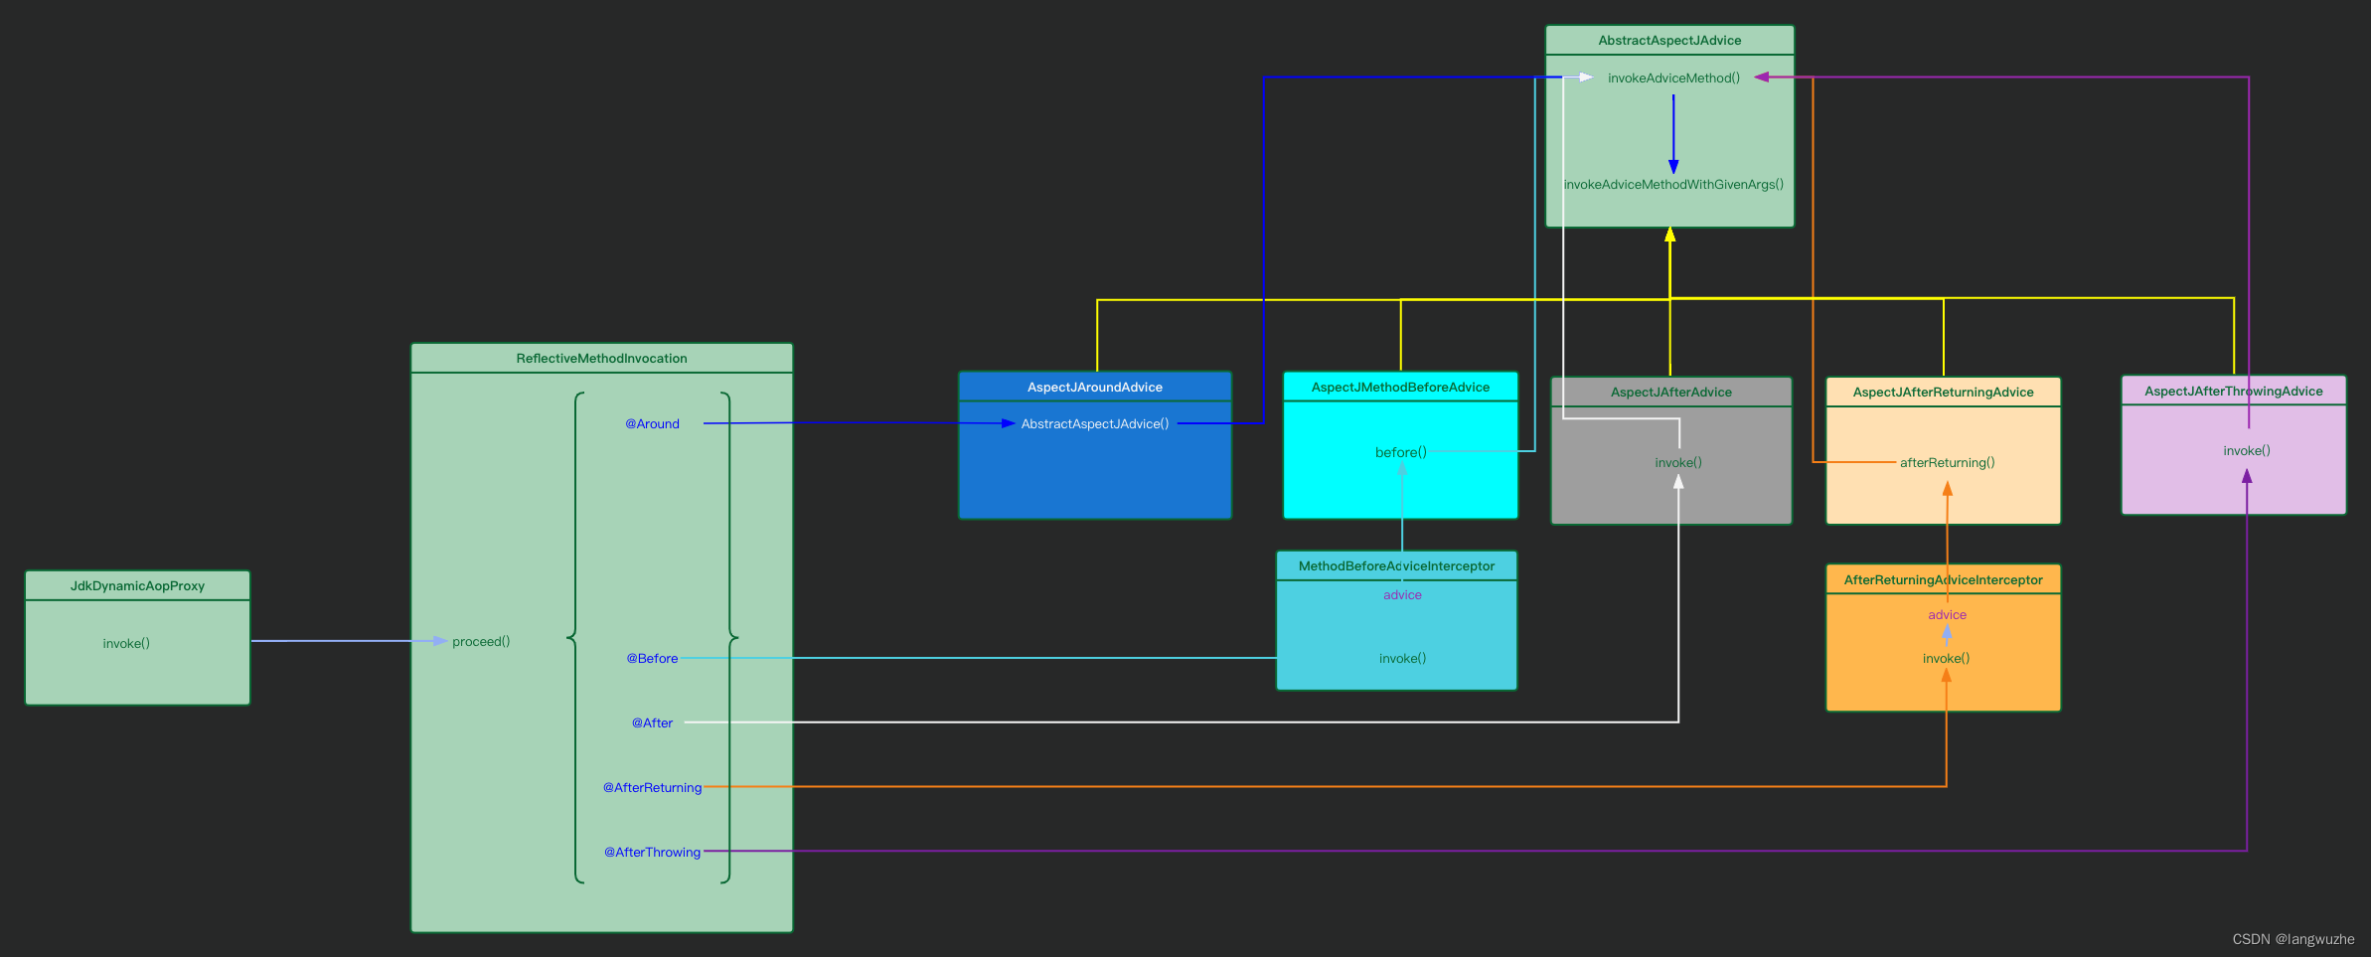Select the AspectJAfterThrowingAdvice box title

tap(2233, 391)
